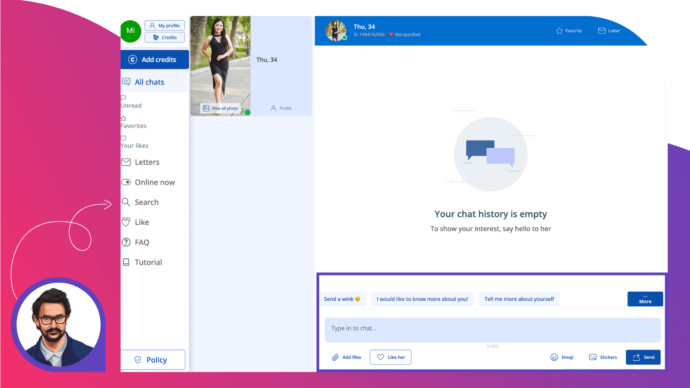Open View all photo on Thu's picture
Viewport: 690px width, 388px height.
(221, 108)
